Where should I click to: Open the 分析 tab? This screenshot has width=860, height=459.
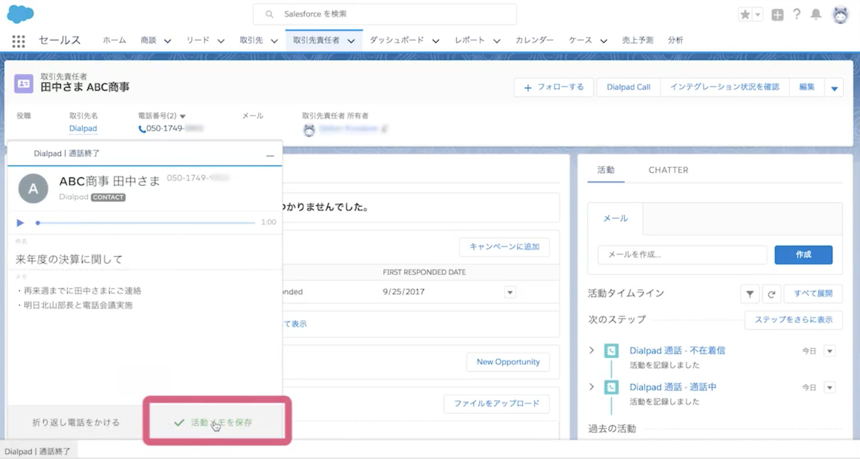coord(675,40)
